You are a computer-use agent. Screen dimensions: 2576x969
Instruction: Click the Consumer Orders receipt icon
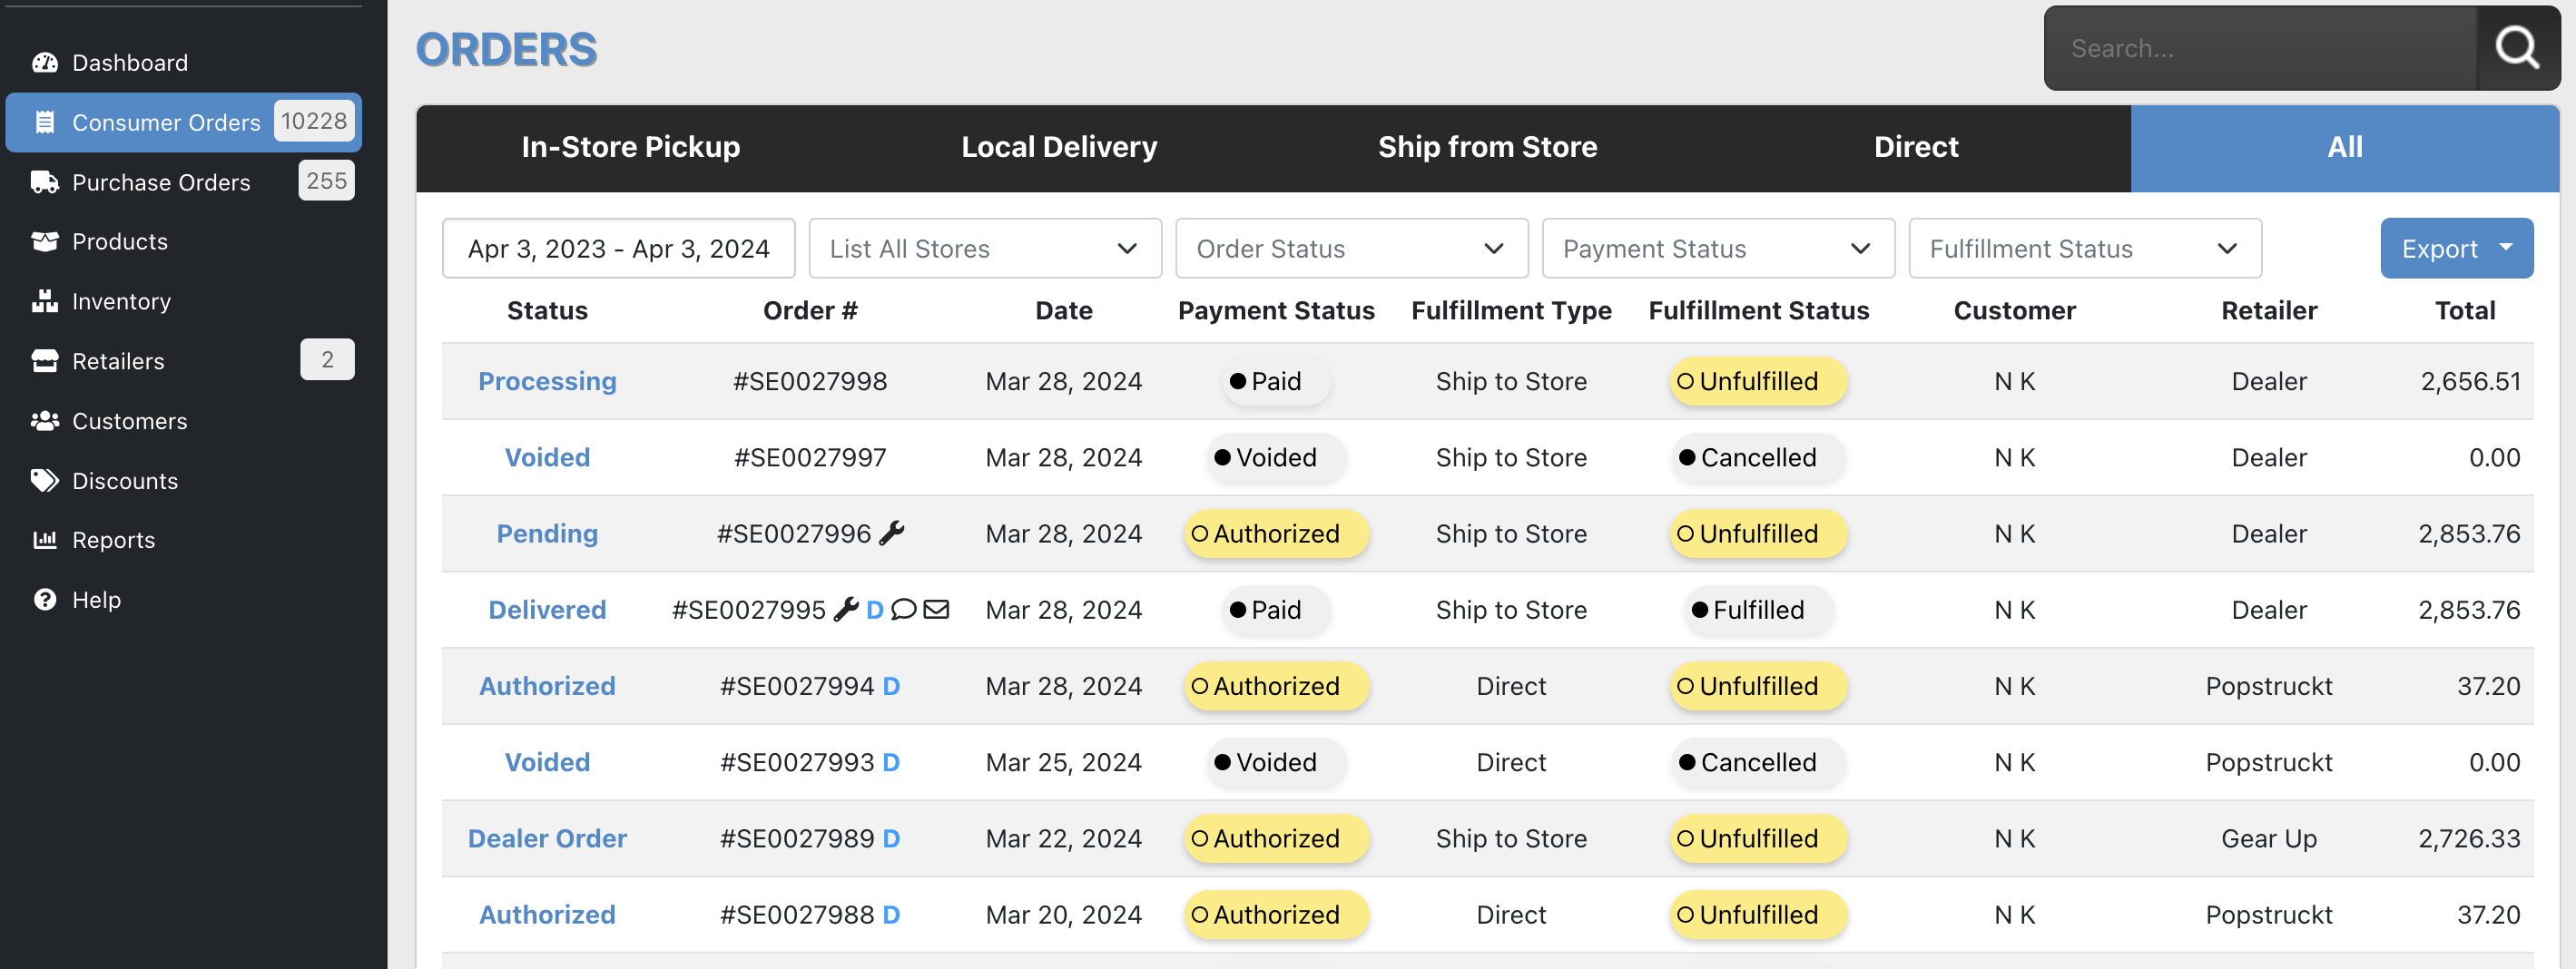(45, 122)
